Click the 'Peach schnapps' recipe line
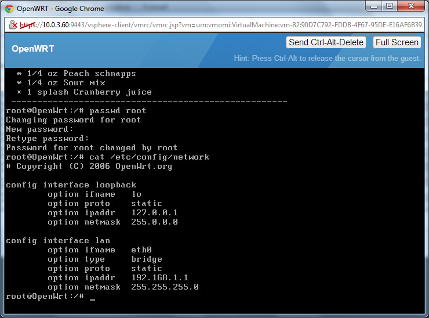 click(x=77, y=74)
